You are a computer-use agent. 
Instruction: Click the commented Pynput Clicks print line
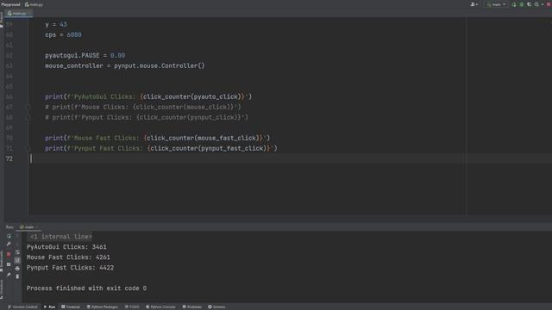(147, 117)
